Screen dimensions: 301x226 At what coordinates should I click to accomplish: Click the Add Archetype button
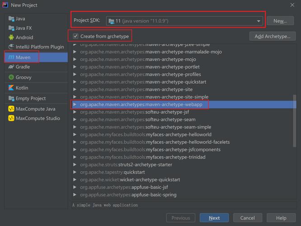272,36
